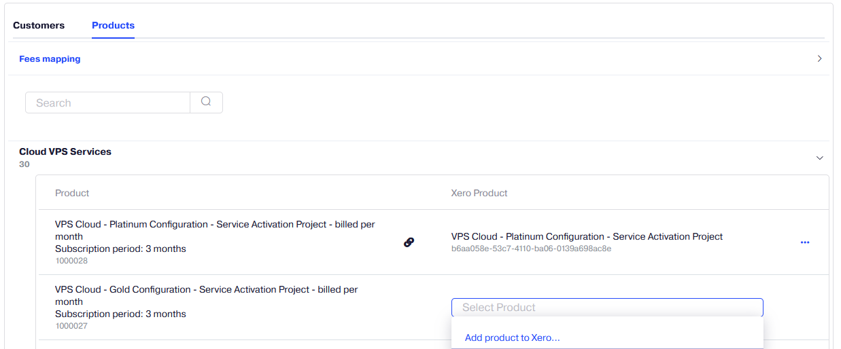Click the link icon on Platinum Configuration row

pos(409,242)
